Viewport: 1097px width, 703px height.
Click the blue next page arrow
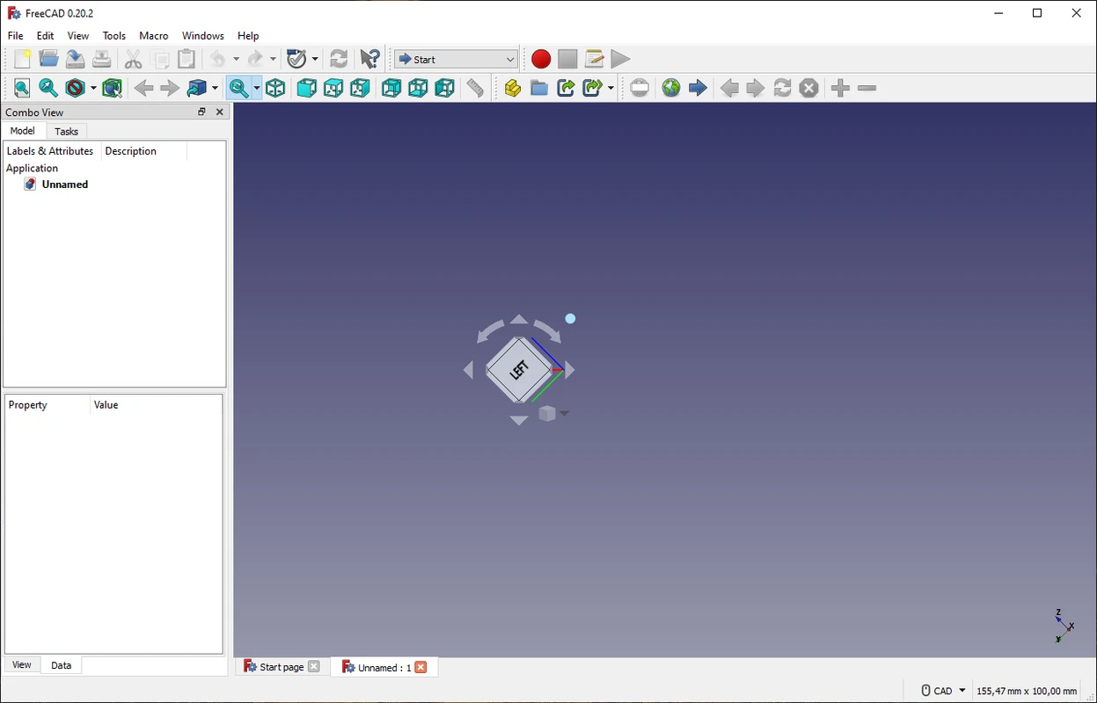click(x=698, y=88)
